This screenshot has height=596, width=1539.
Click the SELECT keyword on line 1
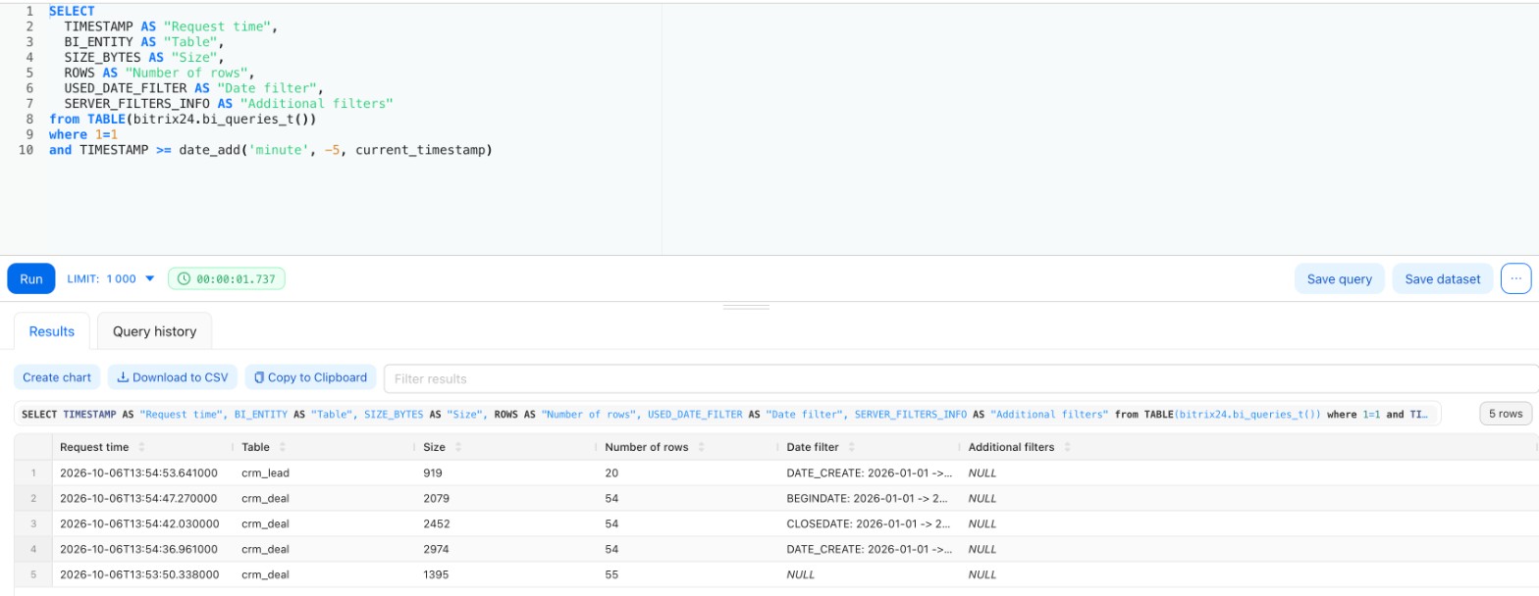pyautogui.click(x=72, y=11)
